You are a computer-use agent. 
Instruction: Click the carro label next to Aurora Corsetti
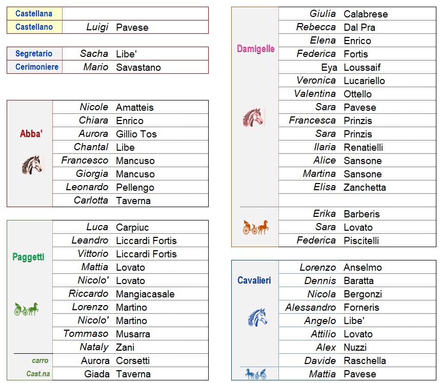[40, 360]
